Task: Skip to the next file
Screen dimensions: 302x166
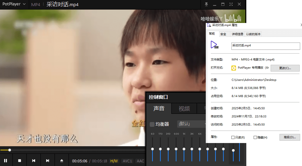Action: (x=48, y=160)
